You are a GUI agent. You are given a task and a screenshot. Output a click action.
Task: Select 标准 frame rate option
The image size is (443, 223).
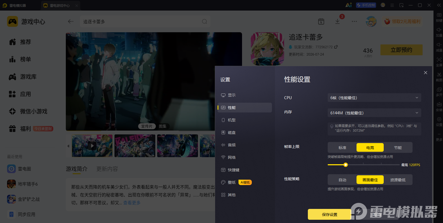coord(342,147)
